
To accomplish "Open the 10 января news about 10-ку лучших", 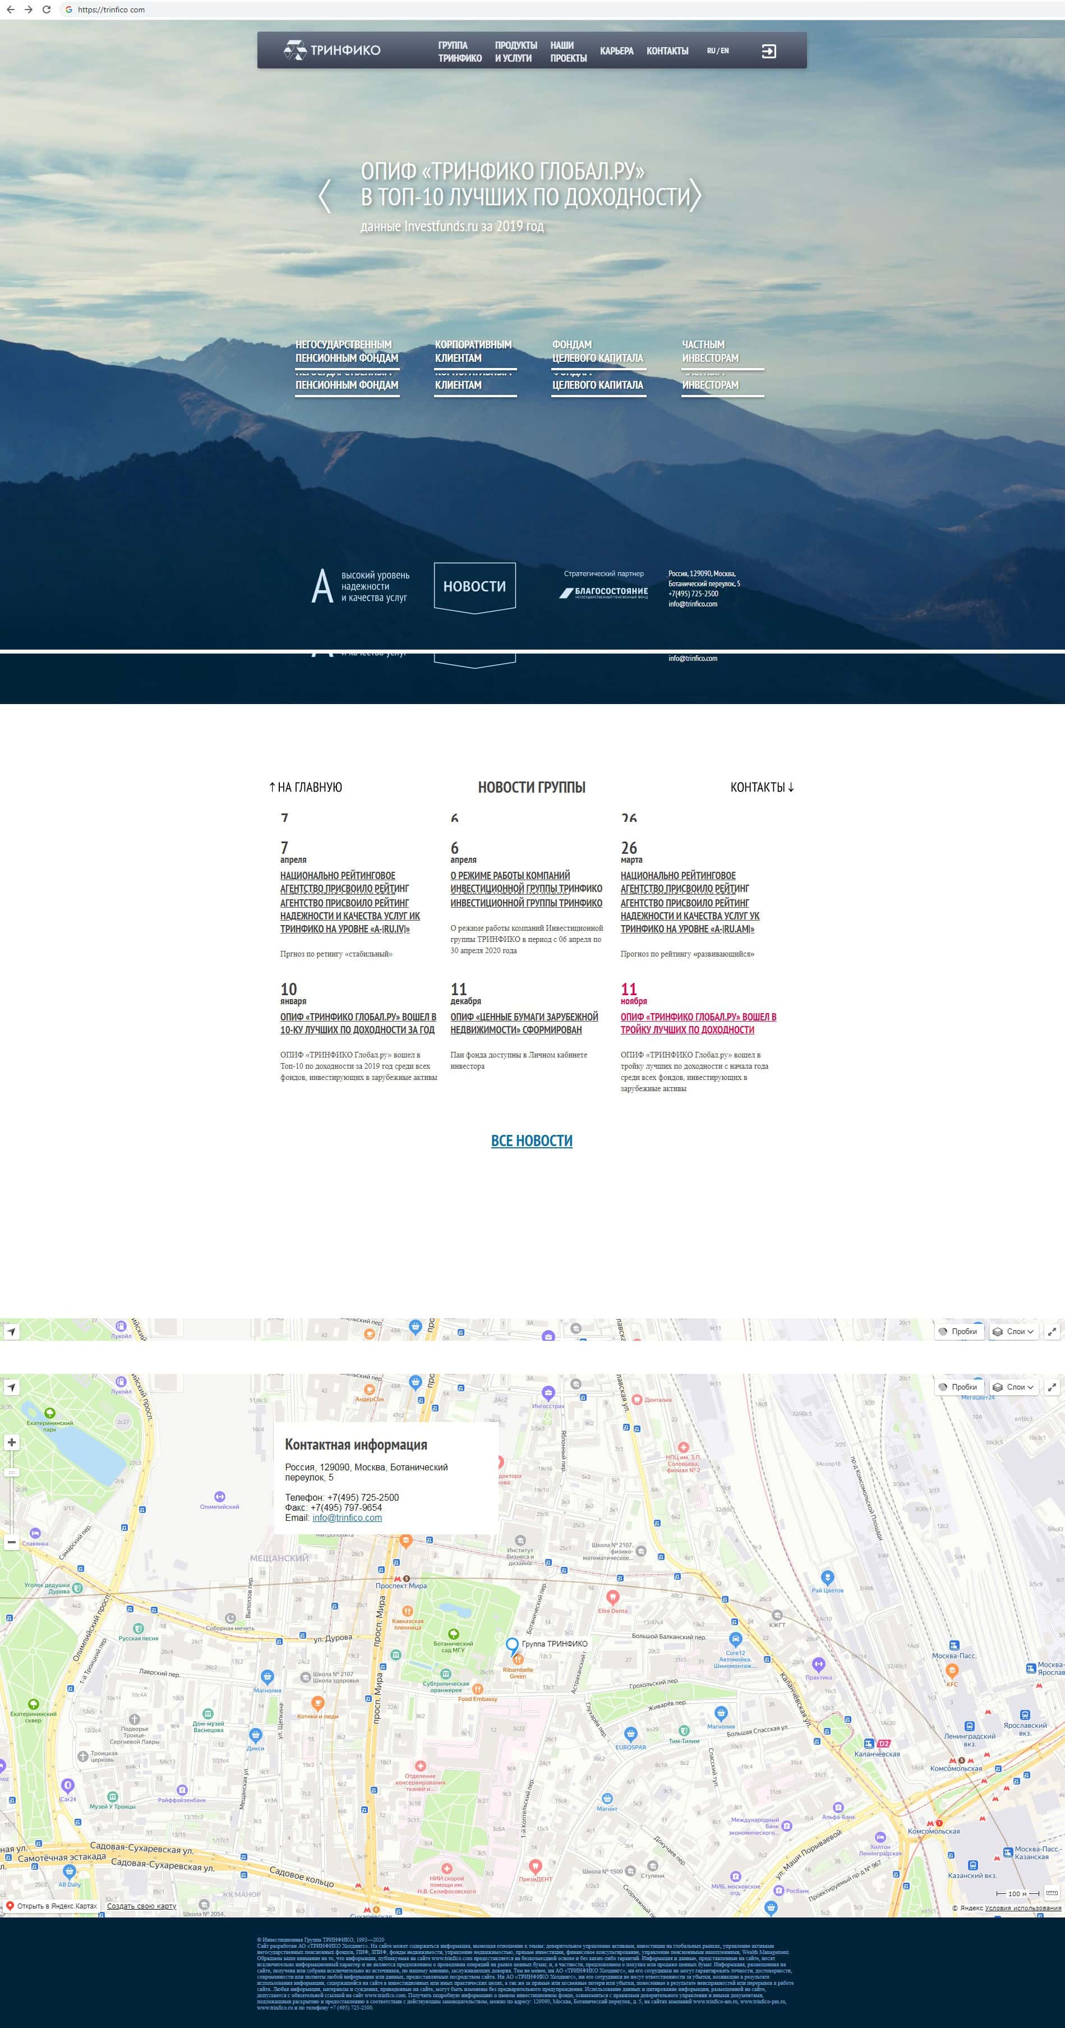I will 358,1023.
